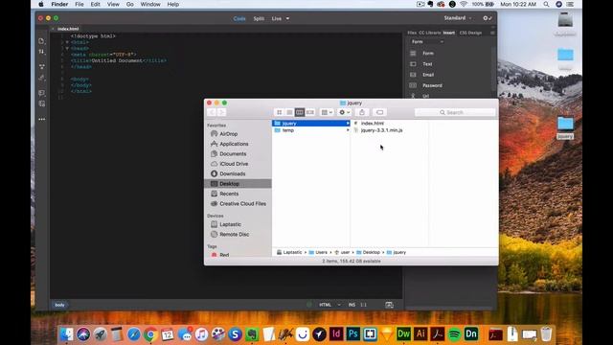Switch Finder window to list view
The width and height of the screenshot is (613, 345).
tap(289, 112)
